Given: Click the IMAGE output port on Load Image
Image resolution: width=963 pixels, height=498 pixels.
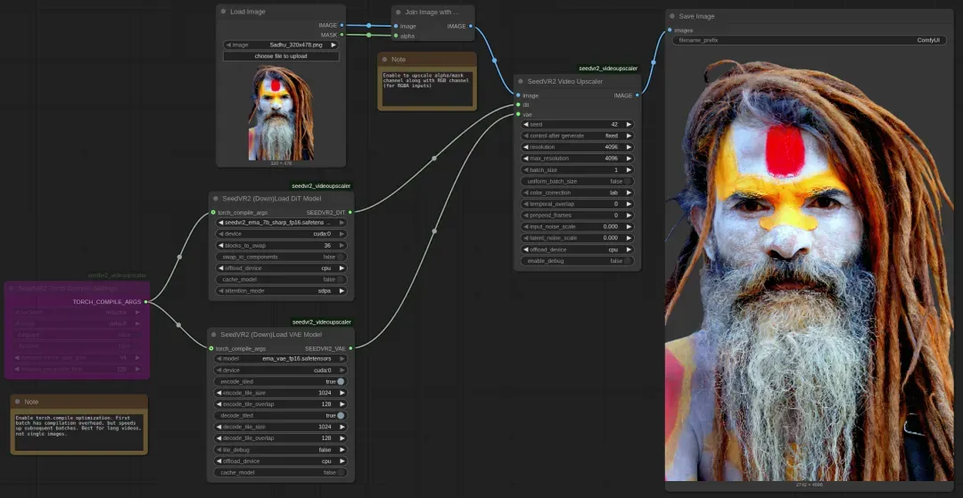Looking at the screenshot, I should click(x=342, y=25).
